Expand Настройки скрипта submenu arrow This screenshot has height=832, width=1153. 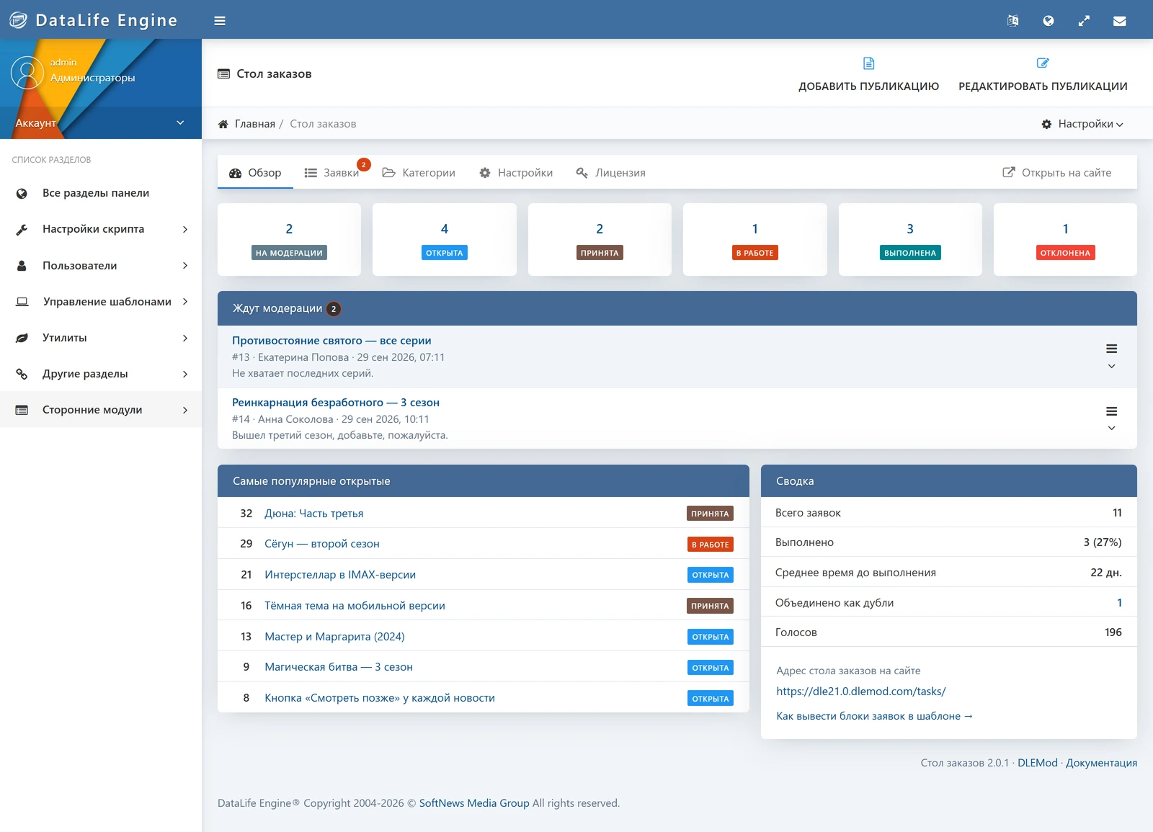(185, 229)
